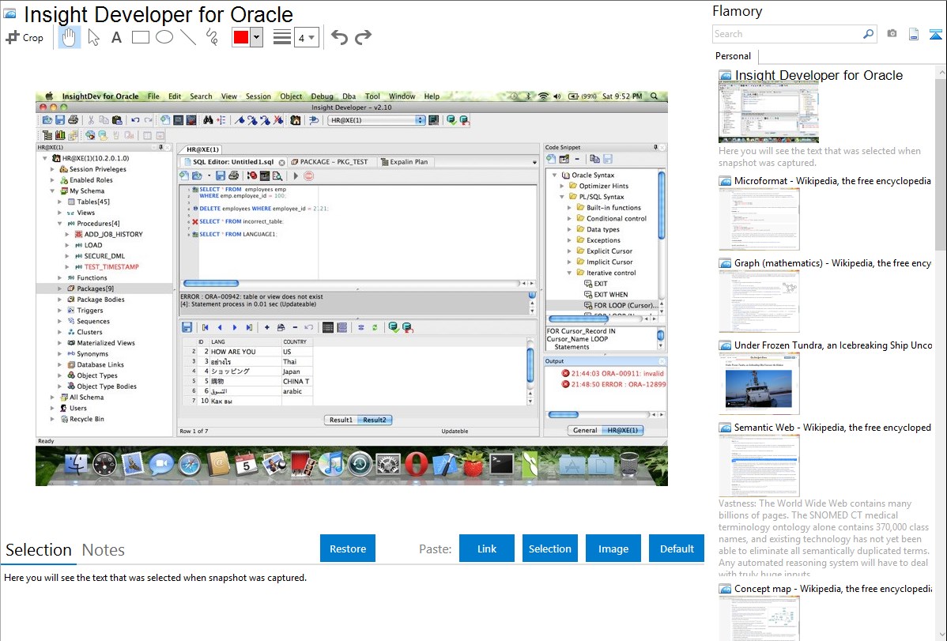Activate the hand pan tool
Viewport: 947px width, 641px height.
pos(69,37)
